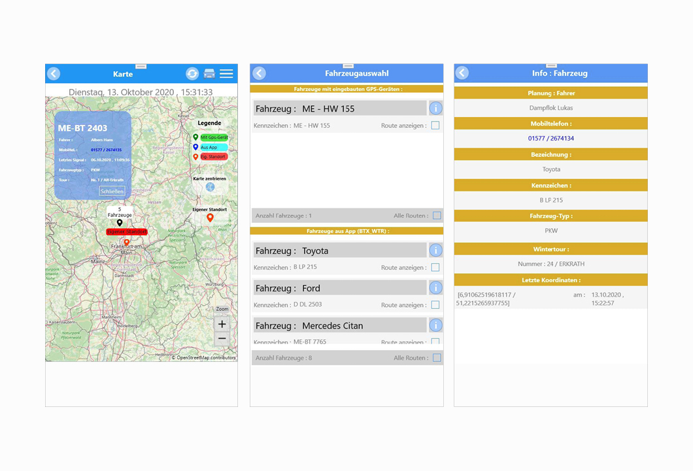693x471 pixels.
Task: Click the Zoom plus control on the map
Action: tap(222, 323)
